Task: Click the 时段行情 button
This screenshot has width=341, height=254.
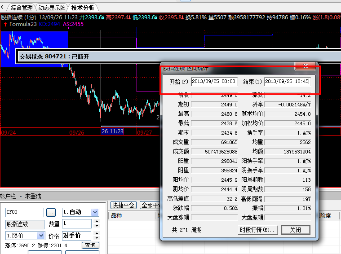Action: [258, 229]
